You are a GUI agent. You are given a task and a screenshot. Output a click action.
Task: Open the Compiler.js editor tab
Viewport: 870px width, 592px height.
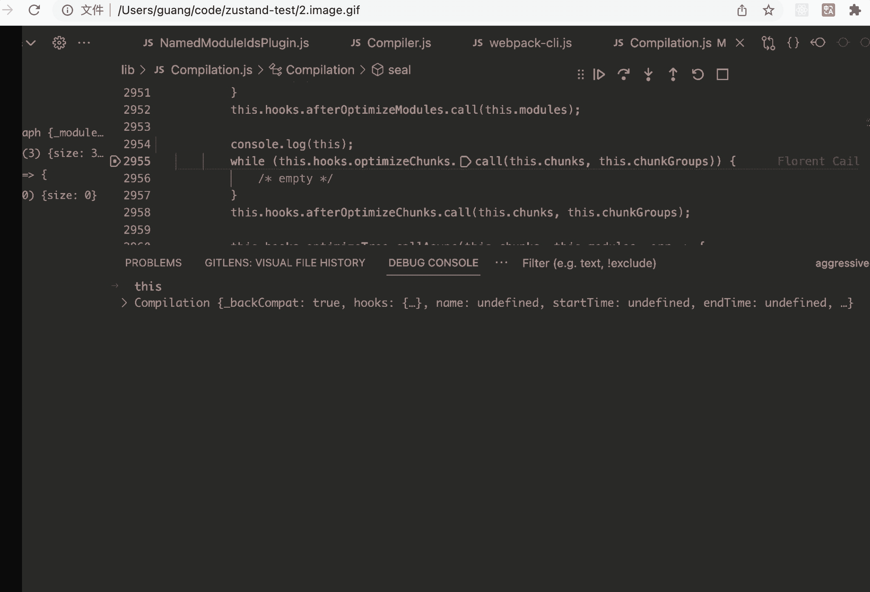click(x=398, y=43)
